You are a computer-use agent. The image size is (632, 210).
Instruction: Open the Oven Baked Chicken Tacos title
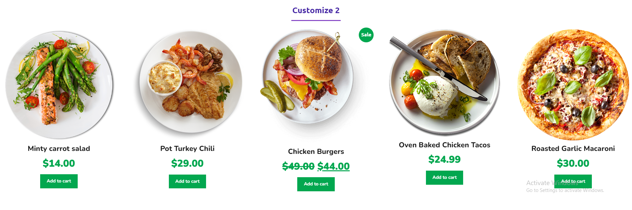(444, 145)
